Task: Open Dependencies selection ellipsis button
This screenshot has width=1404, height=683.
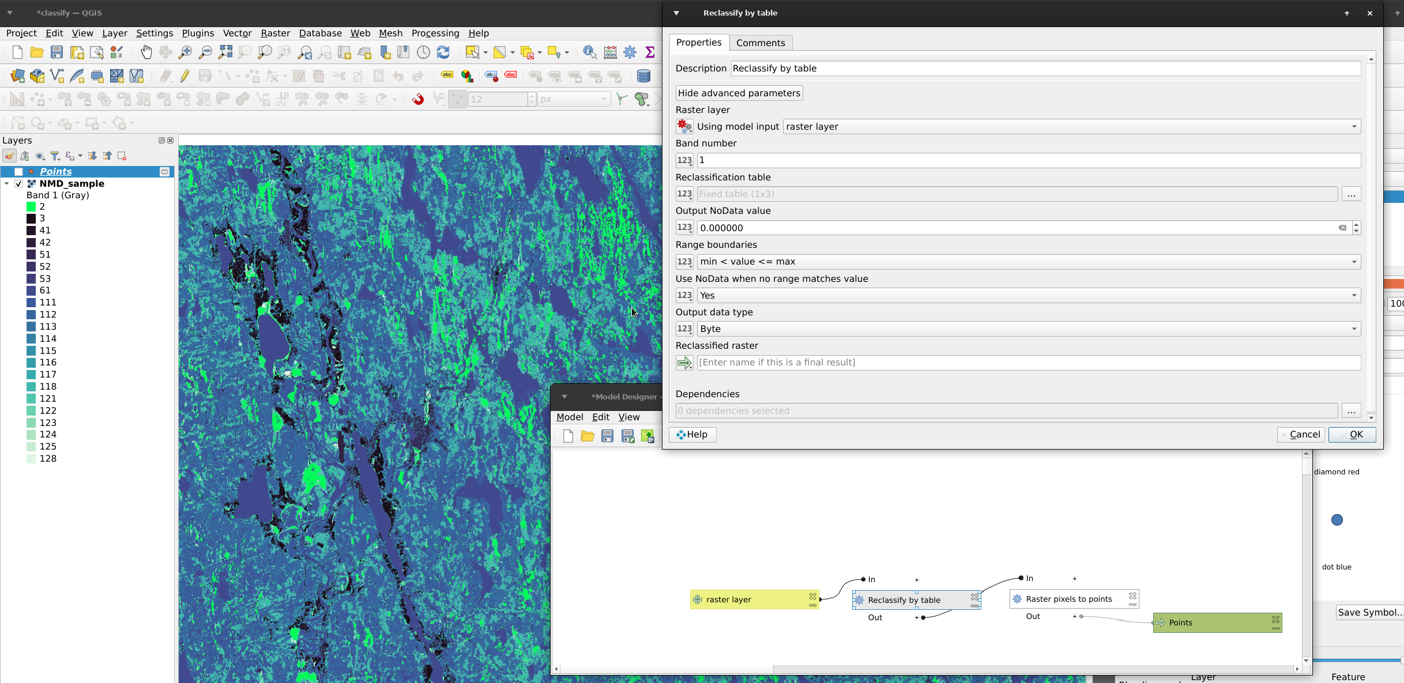Action: tap(1352, 411)
